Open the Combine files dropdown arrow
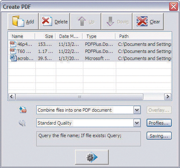 click(137, 110)
